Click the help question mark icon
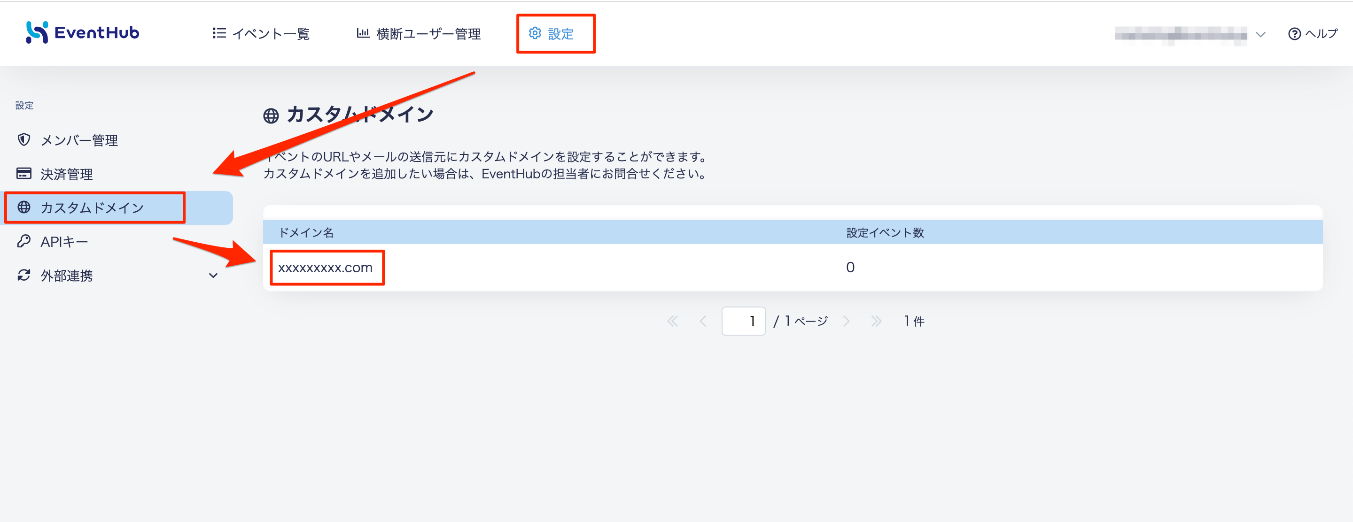The image size is (1353, 522). click(x=1294, y=34)
